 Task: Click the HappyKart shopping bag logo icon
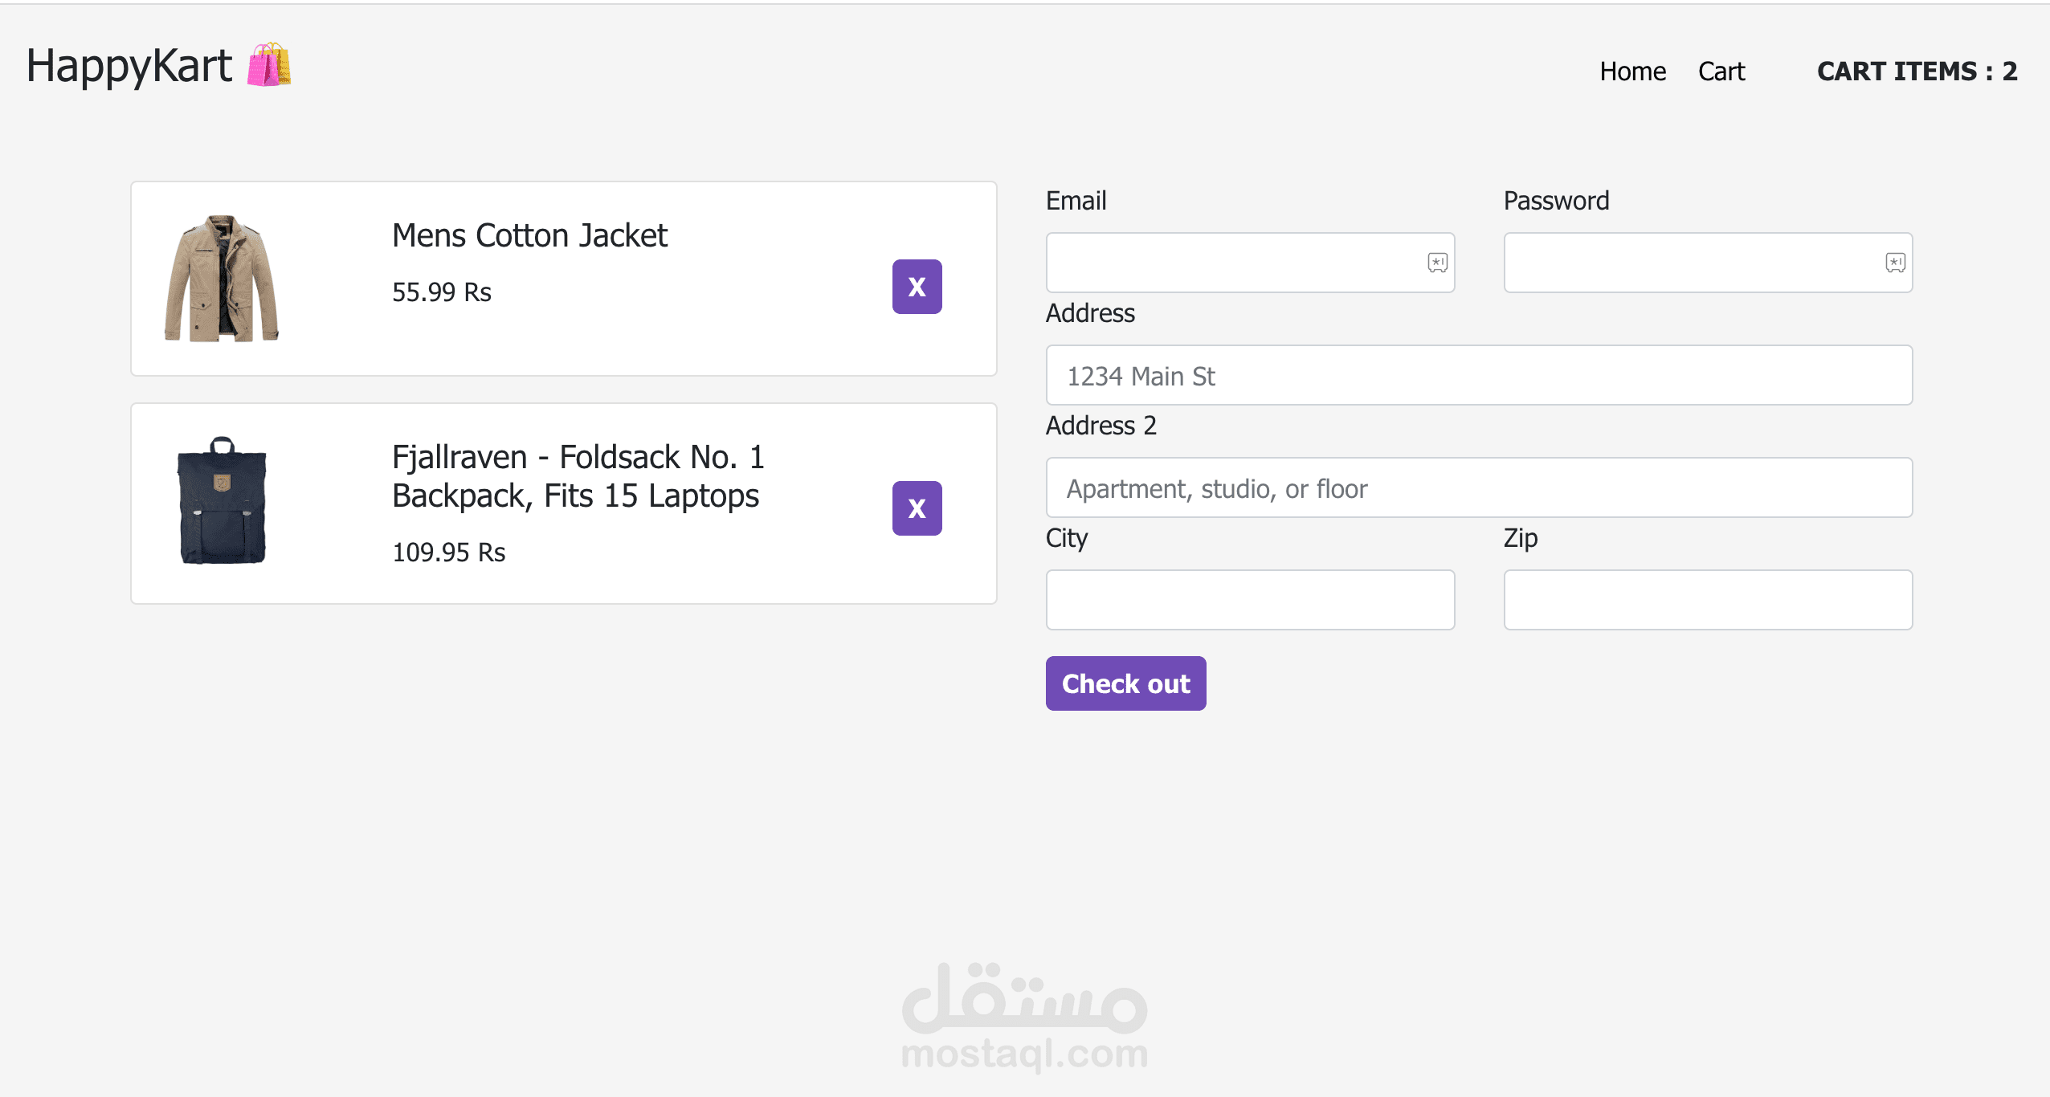point(269,65)
